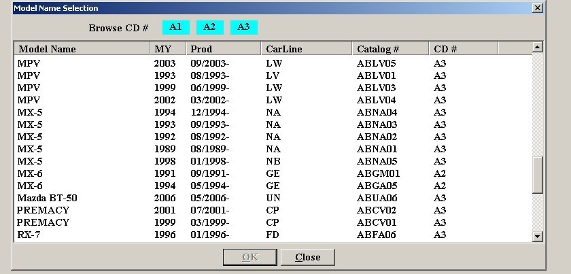Close the Model Name Selection dialog
The width and height of the screenshot is (571, 274).
coord(538,7)
